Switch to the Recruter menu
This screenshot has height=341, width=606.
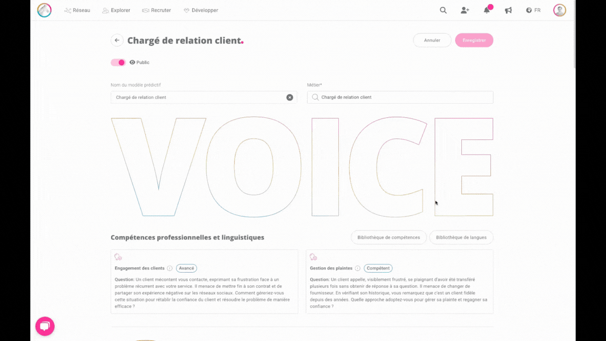[156, 10]
